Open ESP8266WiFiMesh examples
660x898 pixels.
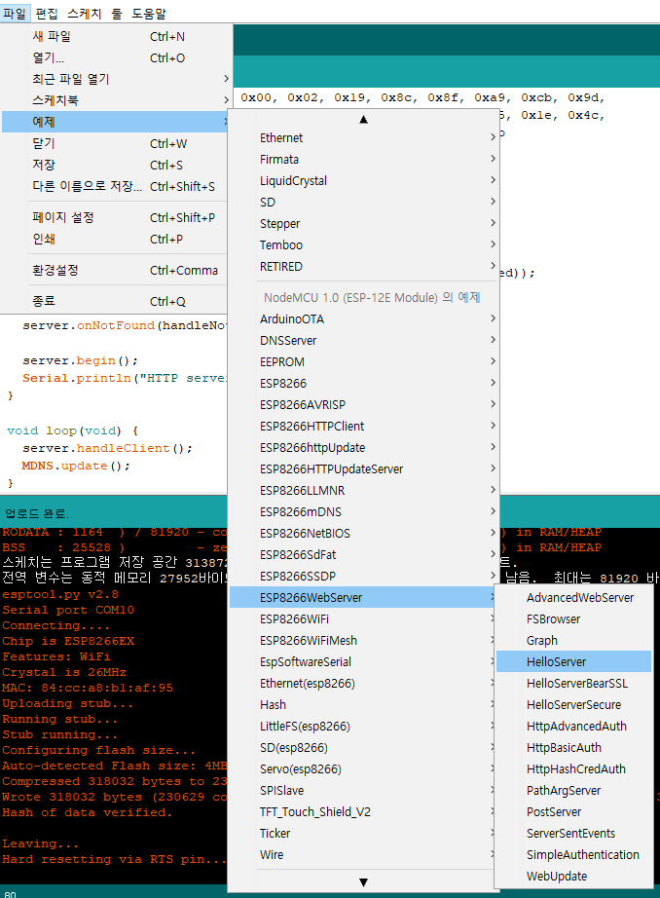pyautogui.click(x=364, y=640)
